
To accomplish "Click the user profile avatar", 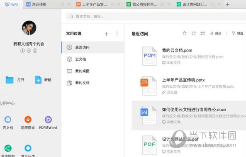I will pos(29,28).
